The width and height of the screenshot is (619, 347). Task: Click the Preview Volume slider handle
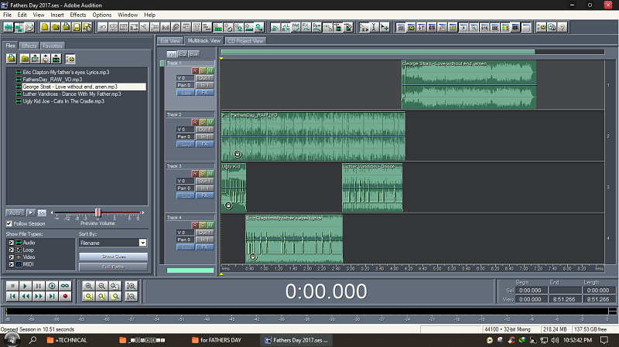(x=98, y=213)
